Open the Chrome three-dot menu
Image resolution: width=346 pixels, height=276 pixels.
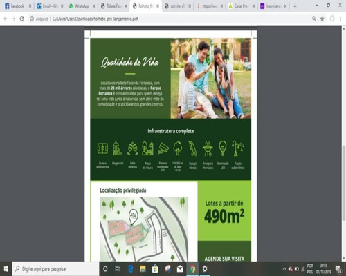point(340,19)
